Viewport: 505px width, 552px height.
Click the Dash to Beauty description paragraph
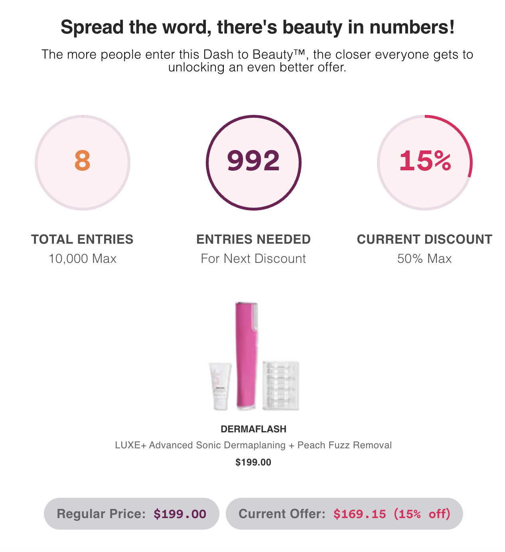[x=257, y=61]
